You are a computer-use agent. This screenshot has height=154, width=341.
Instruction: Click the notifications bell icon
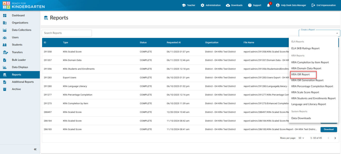268,5
